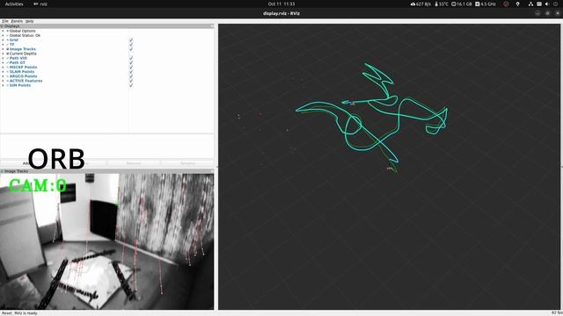Click the red circular tray icon

tap(506, 4)
